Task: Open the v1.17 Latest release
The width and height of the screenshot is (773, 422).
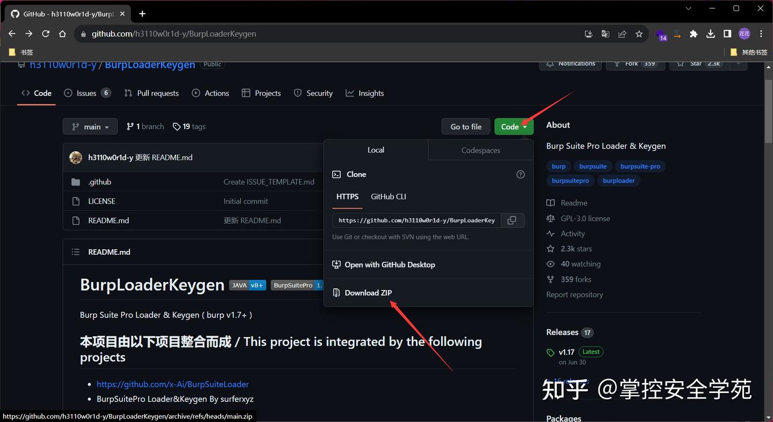Action: click(x=574, y=352)
